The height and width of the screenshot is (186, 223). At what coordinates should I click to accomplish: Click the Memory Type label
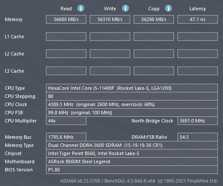19,145
